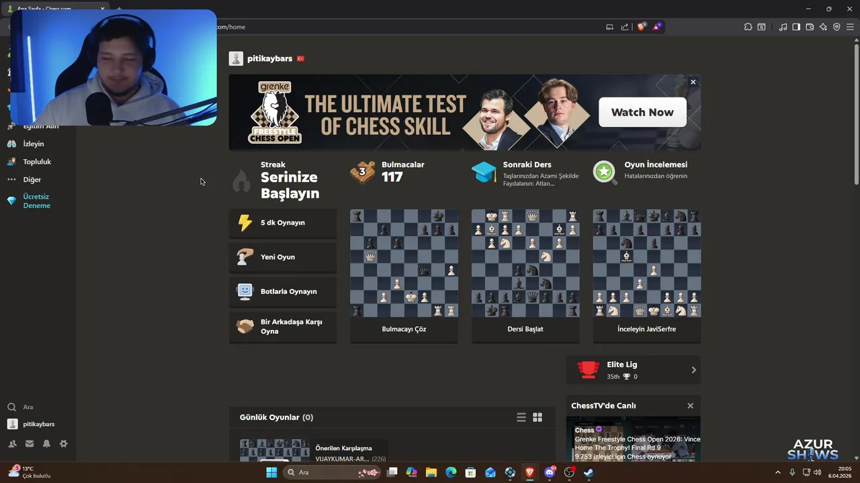Click the Streak flame icon

click(x=241, y=180)
